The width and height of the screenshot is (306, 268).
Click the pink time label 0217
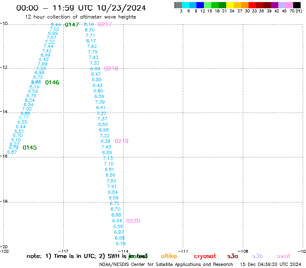pos(105,24)
